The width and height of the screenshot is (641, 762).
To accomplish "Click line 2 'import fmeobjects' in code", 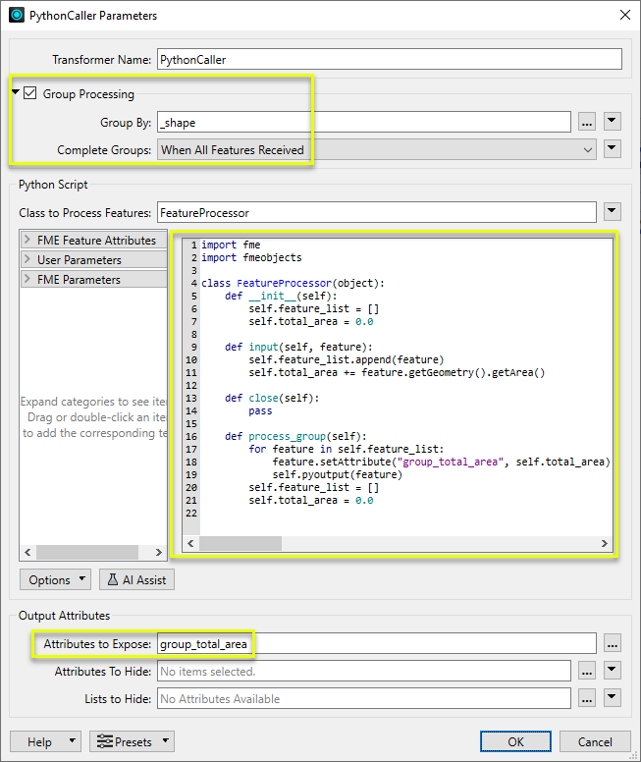I will [251, 257].
